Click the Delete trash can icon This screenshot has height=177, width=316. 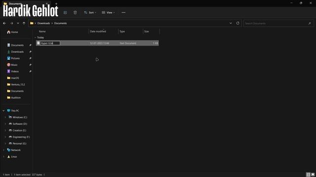(75, 12)
